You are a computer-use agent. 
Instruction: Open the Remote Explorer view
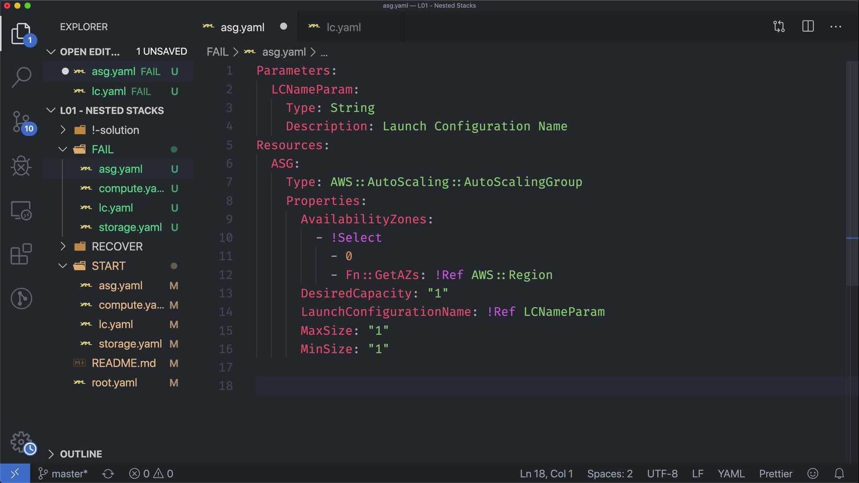pyautogui.click(x=21, y=210)
